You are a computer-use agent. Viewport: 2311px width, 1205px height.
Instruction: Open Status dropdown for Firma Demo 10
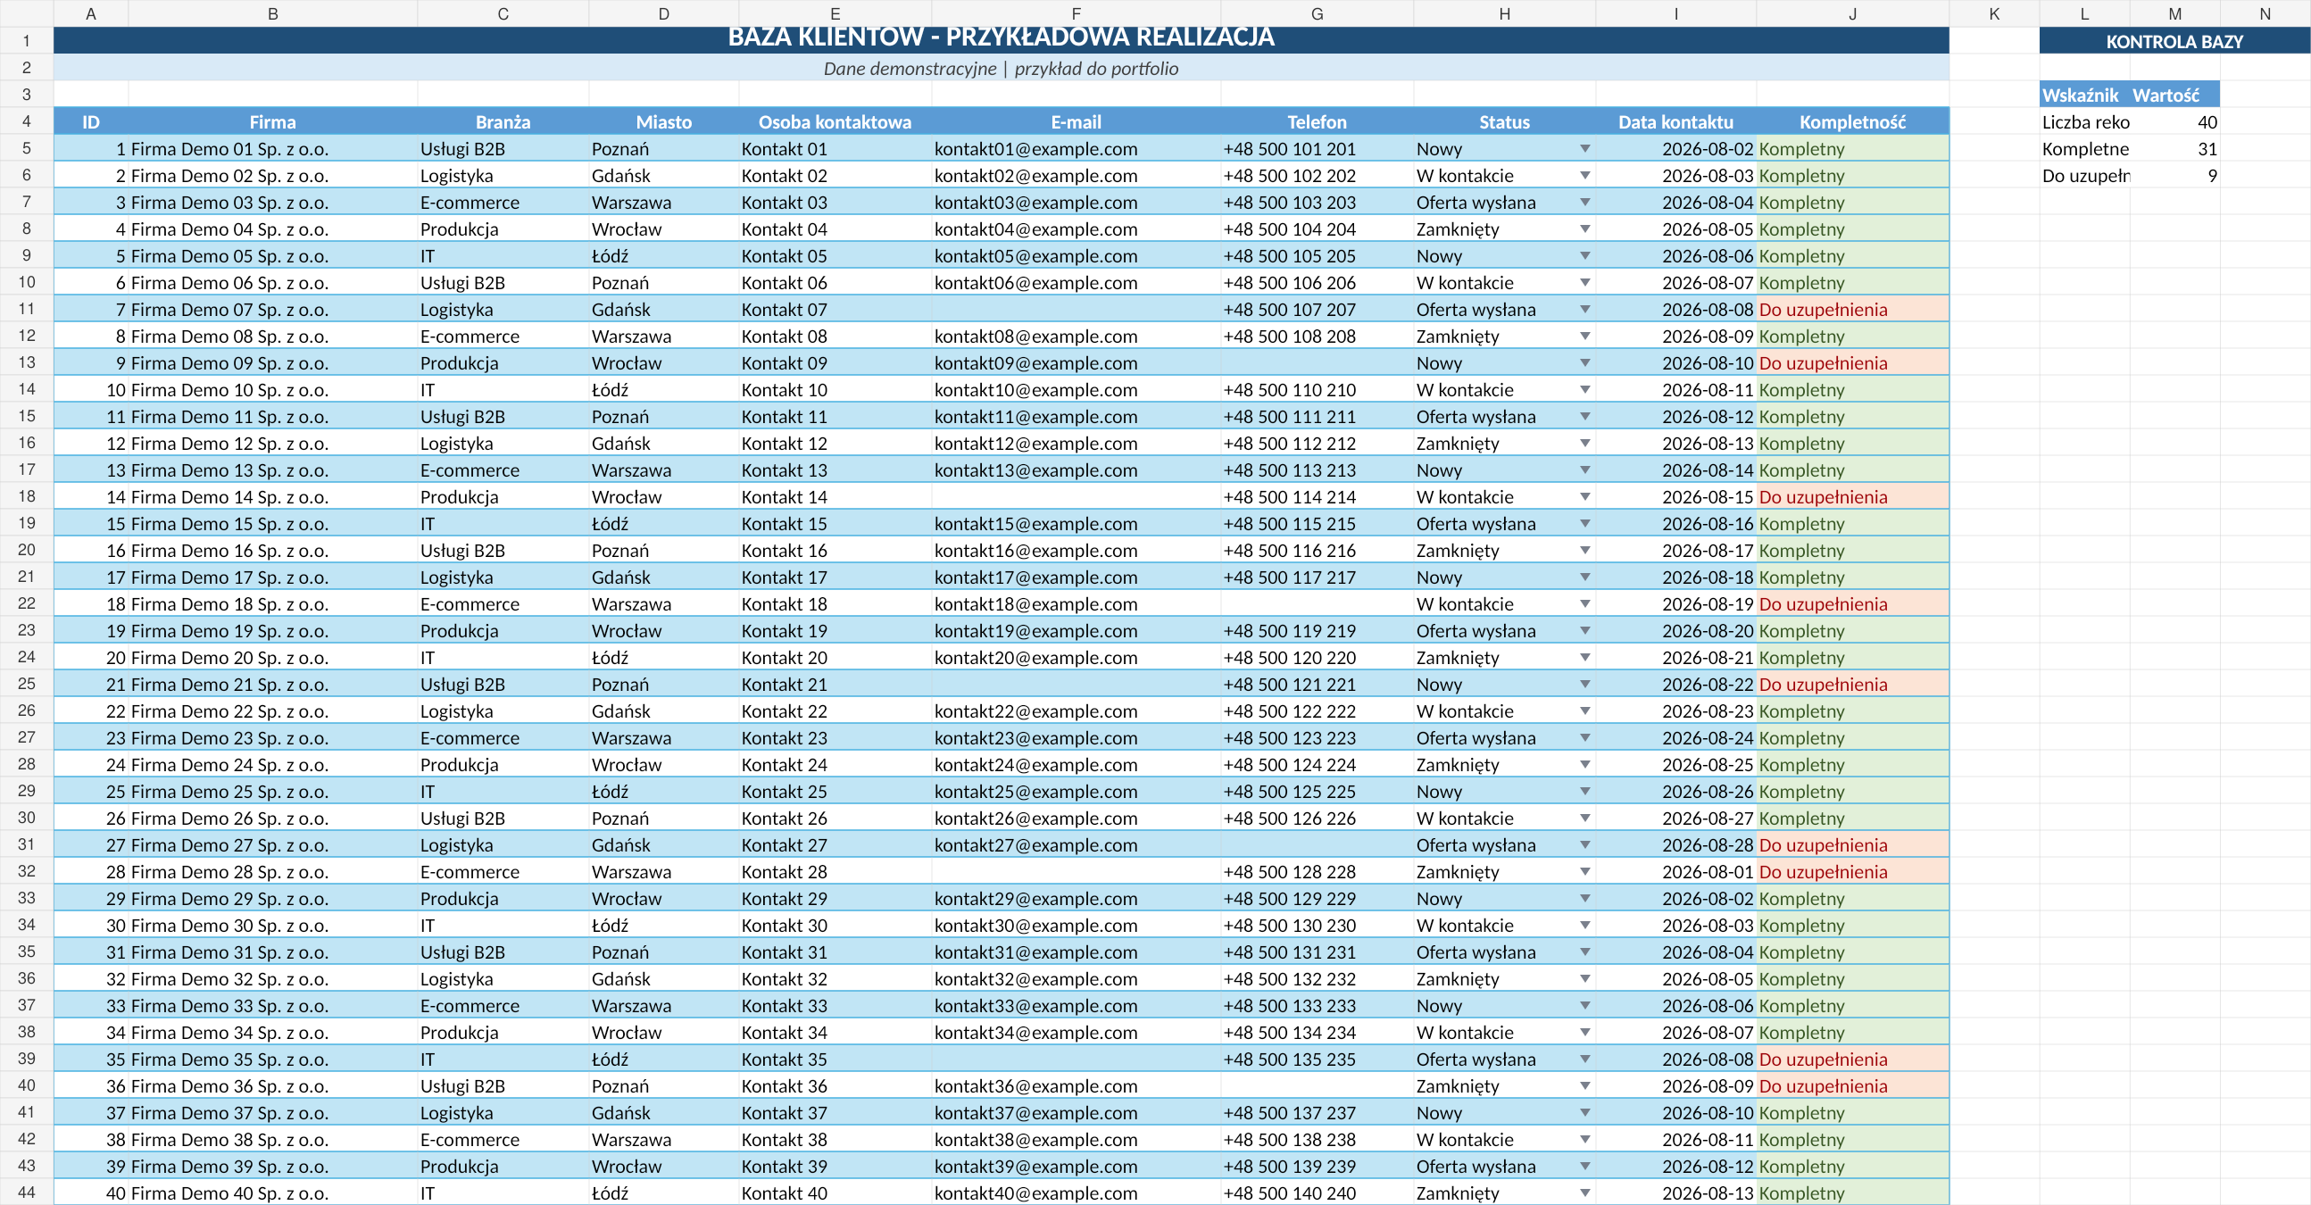1584,389
